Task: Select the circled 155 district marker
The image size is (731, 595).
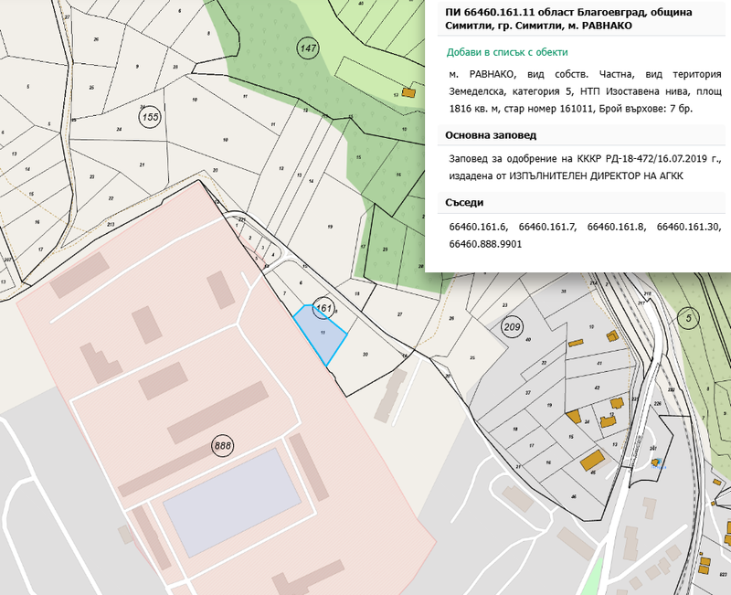Action: click(x=149, y=116)
